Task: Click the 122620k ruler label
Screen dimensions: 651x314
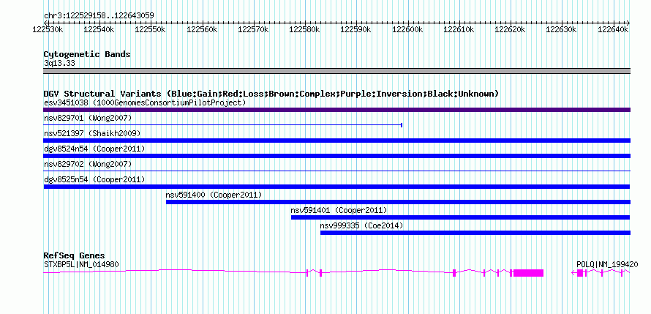Action: [x=511, y=29]
